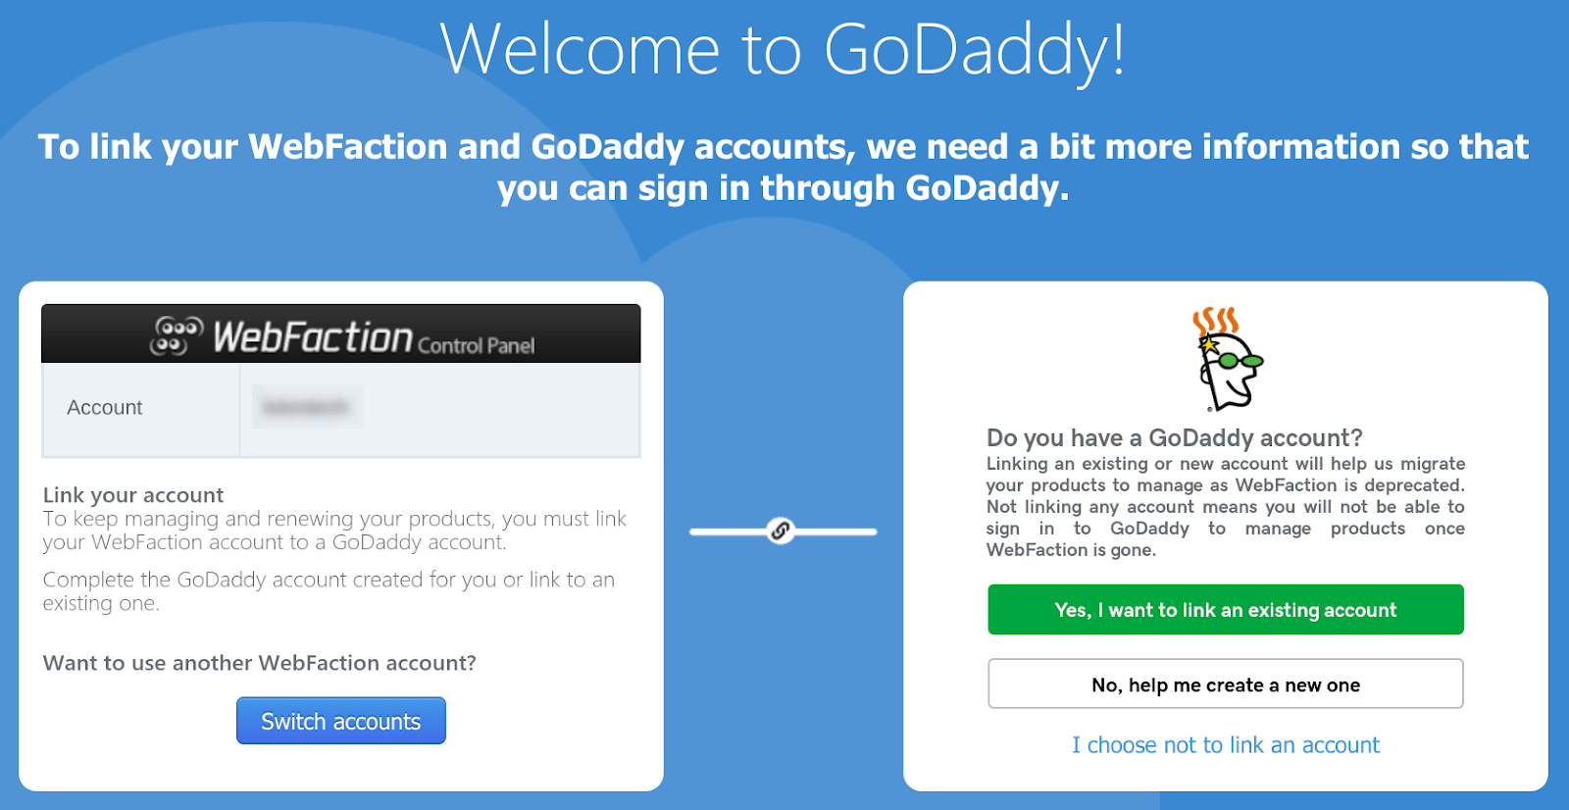Click the chain link icon between panels
Viewport: 1569px width, 810px height.
[x=781, y=531]
